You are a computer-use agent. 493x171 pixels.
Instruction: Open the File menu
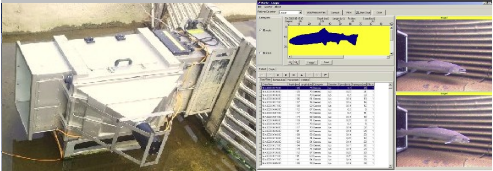pyautogui.click(x=260, y=7)
